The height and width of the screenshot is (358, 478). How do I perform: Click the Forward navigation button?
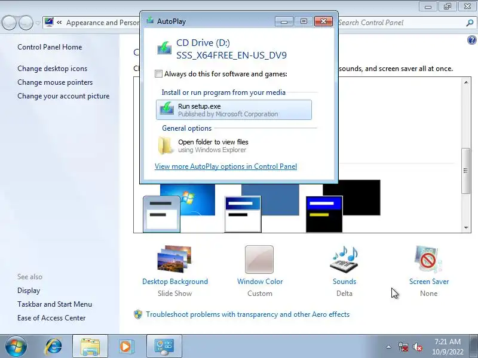[26, 23]
